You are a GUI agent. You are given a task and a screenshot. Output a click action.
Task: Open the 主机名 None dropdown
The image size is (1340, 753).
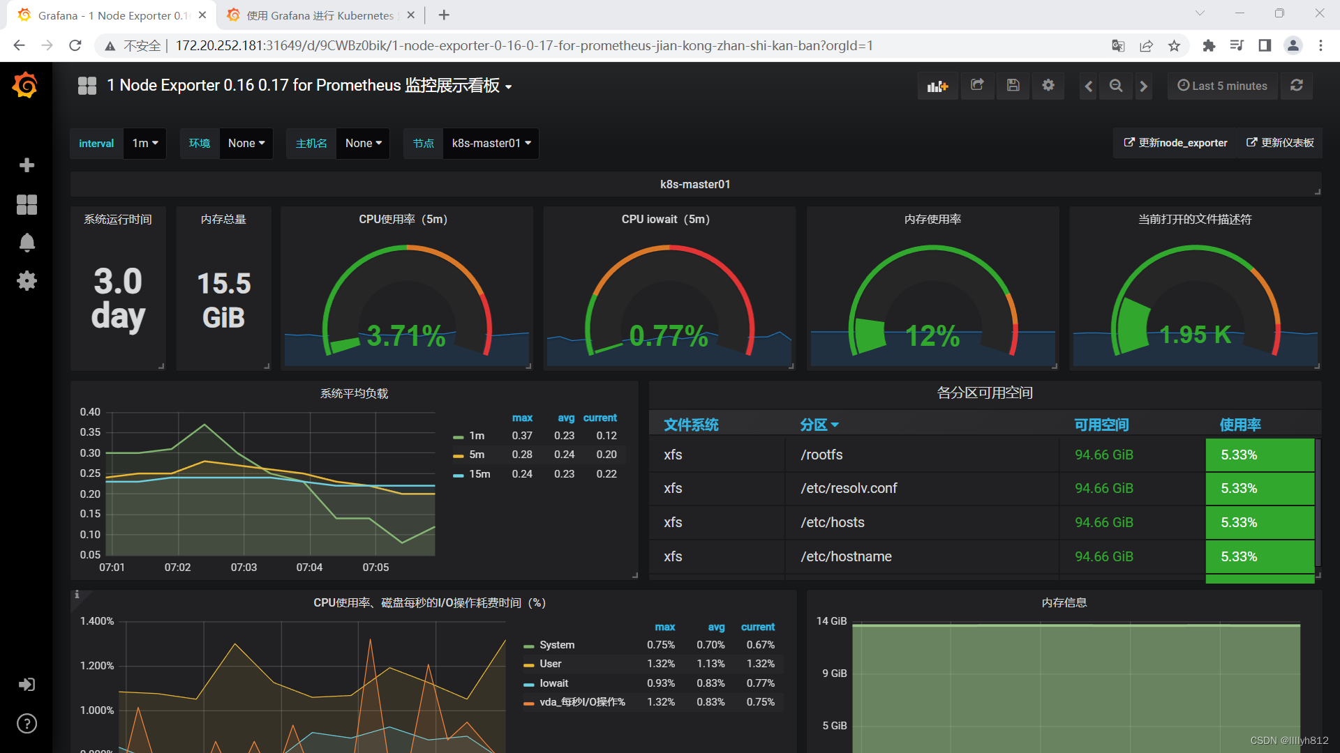coord(364,144)
